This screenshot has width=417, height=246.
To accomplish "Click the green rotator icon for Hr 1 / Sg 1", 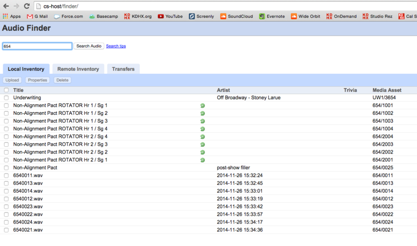I will (x=202, y=106).
